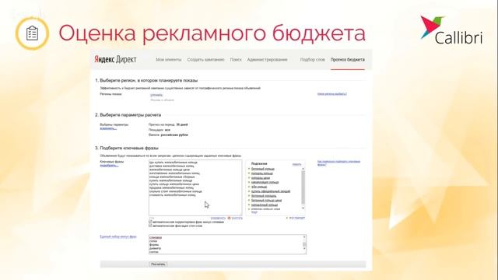Click the plus icon beside жби кольца
The image size is (498, 280).
point(249,187)
